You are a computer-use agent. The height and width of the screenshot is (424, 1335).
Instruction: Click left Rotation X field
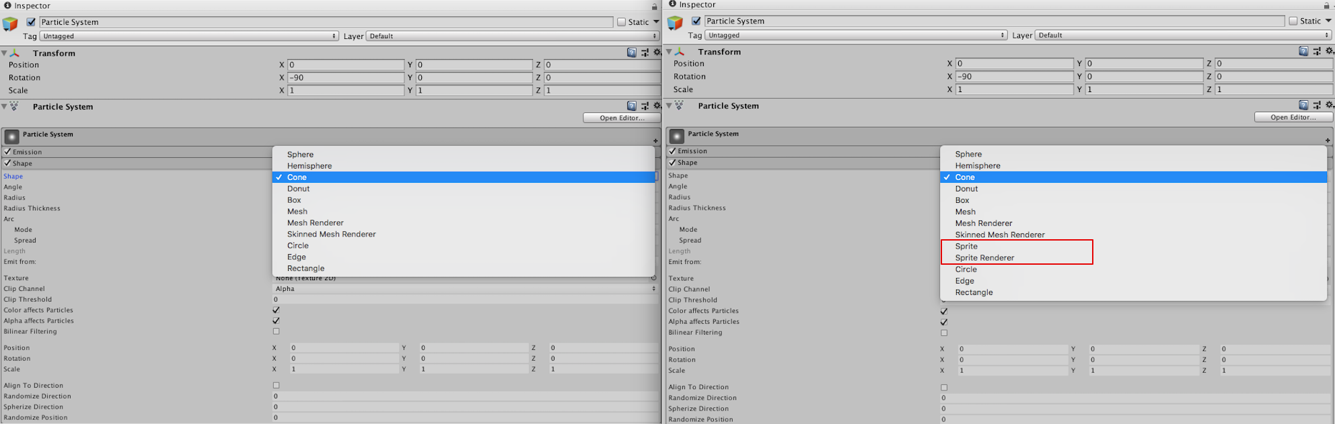point(346,78)
